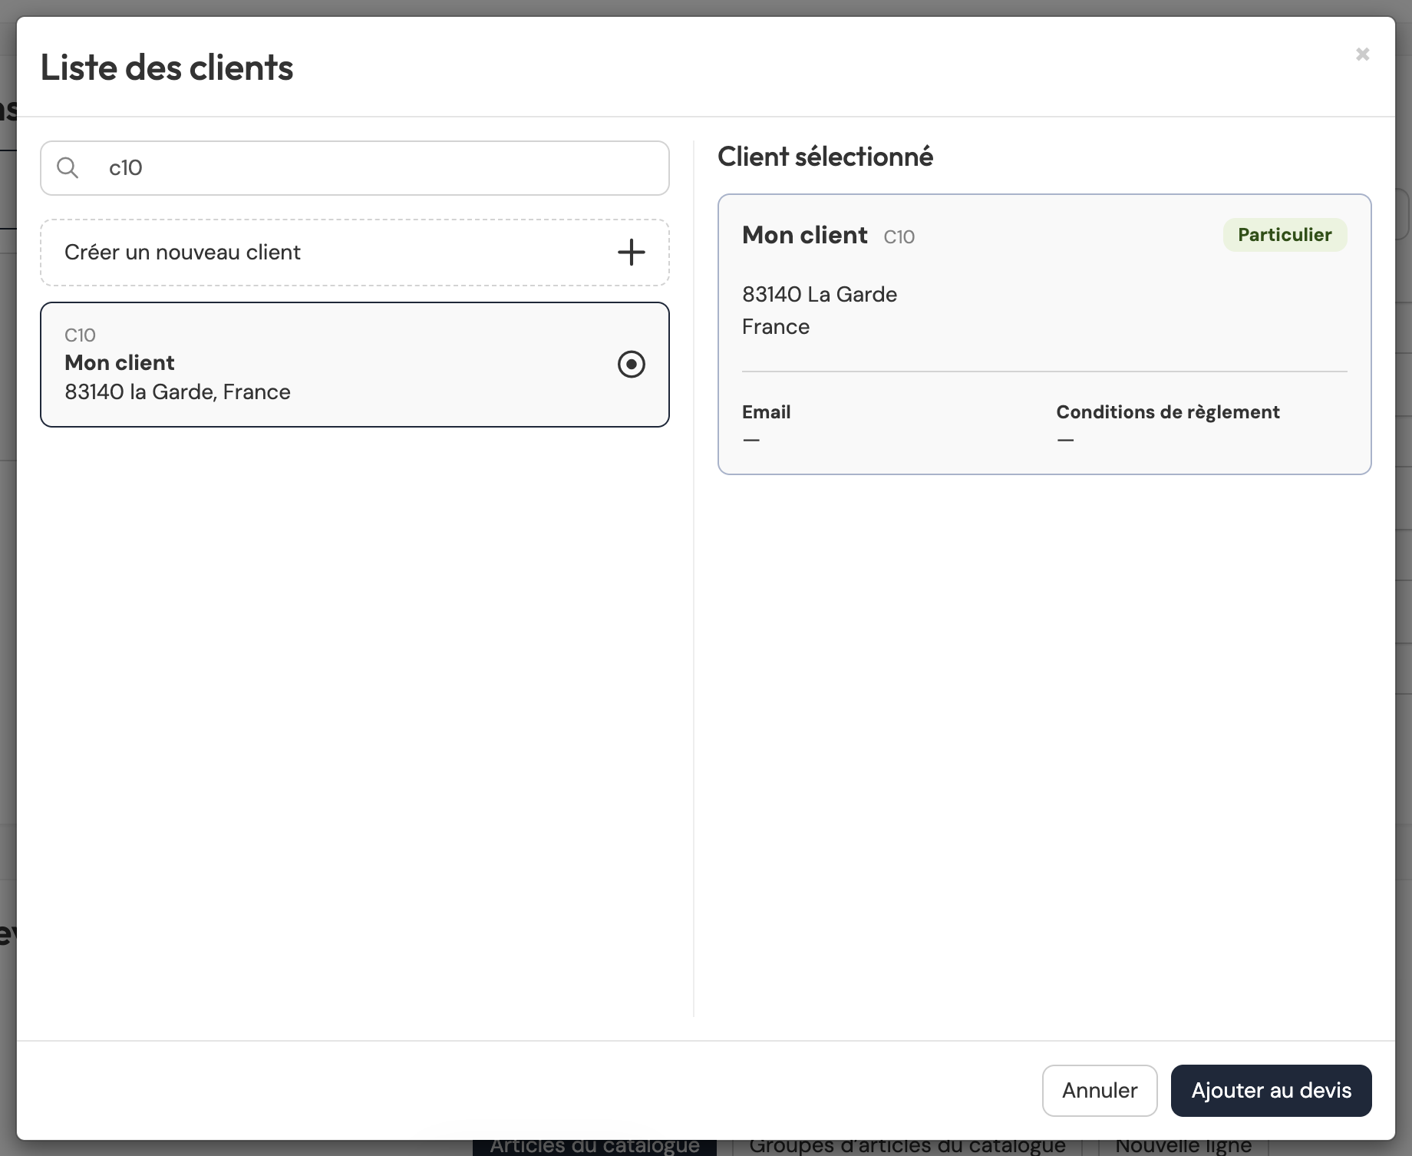Focus the client search field containing c10
Screen dimensions: 1412x1156
(x=355, y=168)
